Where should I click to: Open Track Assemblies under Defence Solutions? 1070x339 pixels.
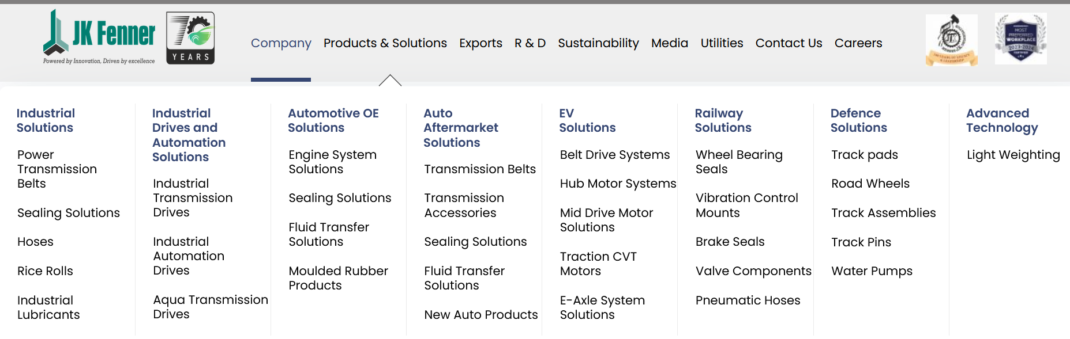[x=884, y=213]
